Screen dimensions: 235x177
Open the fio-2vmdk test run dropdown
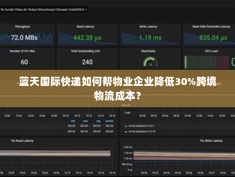(44, 10)
